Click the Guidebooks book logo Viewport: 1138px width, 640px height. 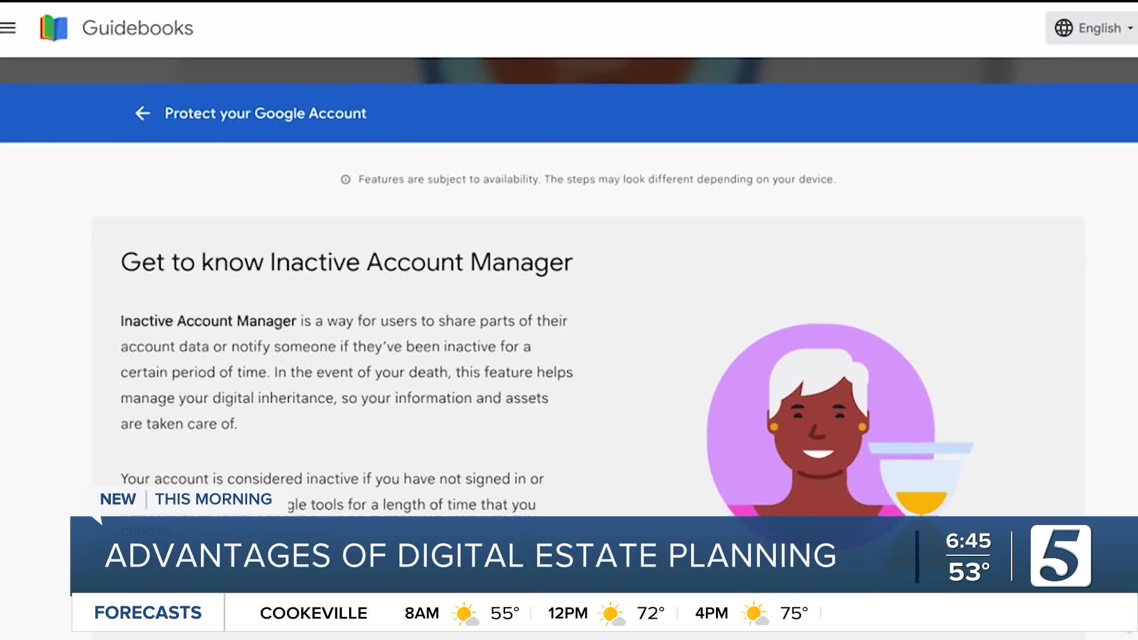click(53, 28)
